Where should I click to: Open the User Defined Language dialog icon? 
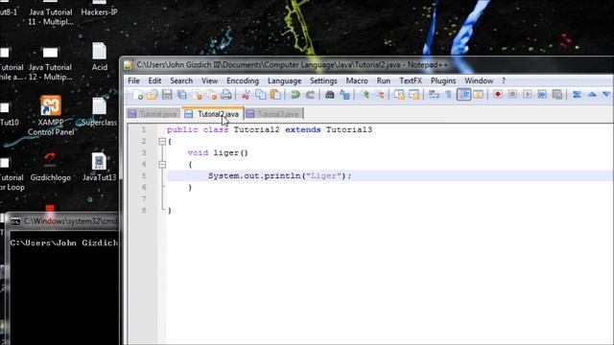coord(478,95)
